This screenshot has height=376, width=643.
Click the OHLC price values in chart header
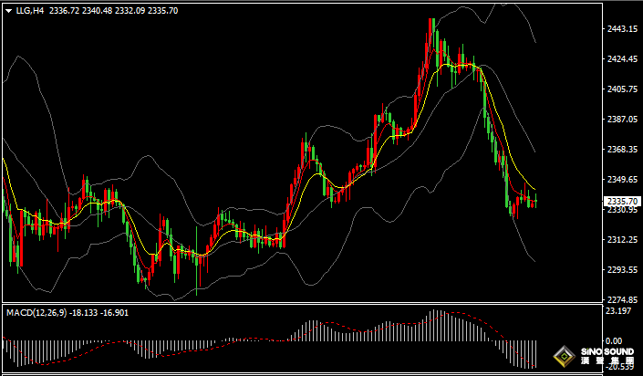114,10
